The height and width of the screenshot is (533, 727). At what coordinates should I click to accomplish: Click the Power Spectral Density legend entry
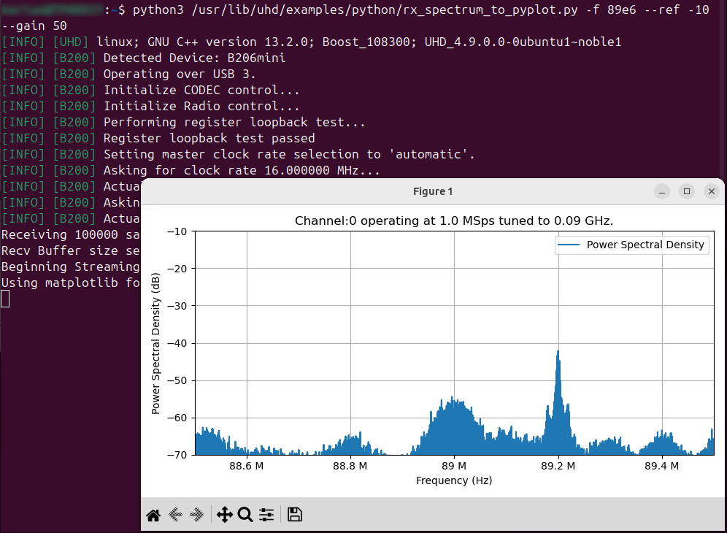[x=631, y=245]
